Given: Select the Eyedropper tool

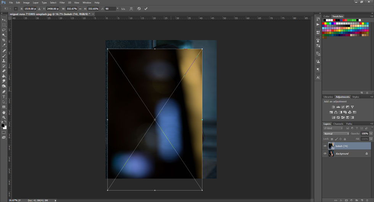Looking at the screenshot, I should click(4, 45).
